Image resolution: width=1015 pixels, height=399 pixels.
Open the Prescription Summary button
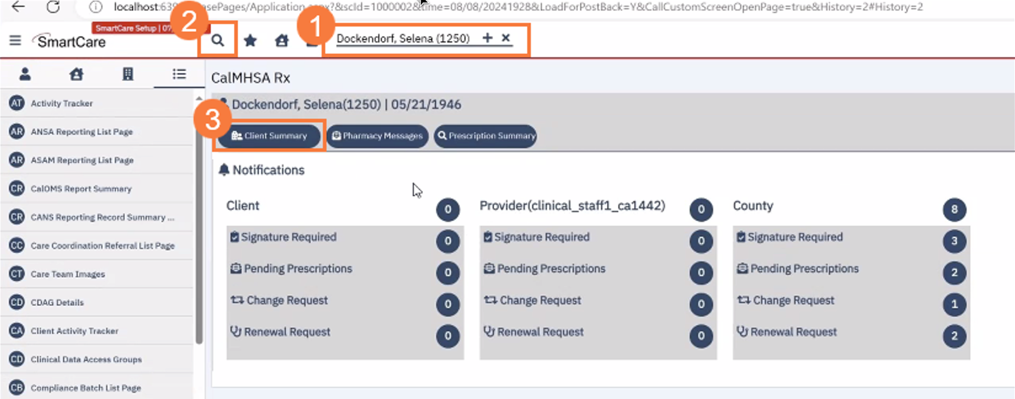click(x=486, y=136)
